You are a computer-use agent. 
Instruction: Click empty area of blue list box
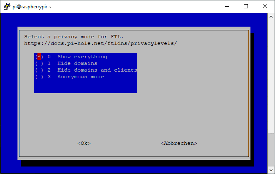[86, 87]
